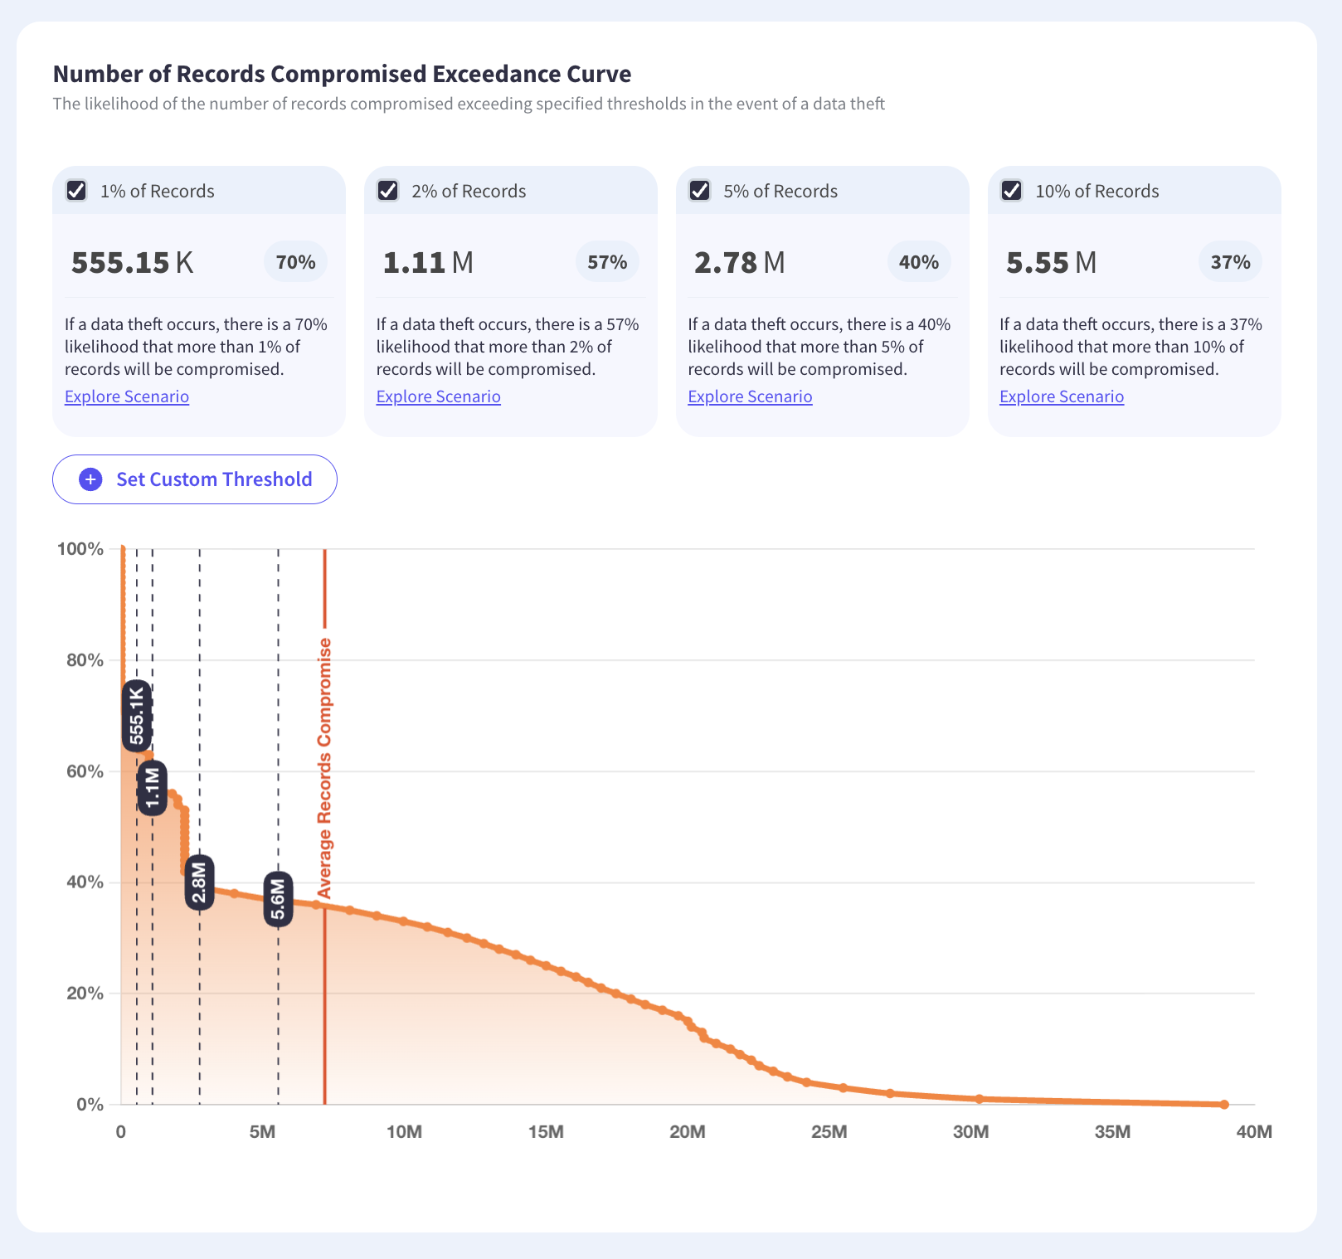Click the 2% of Records card label
Viewport: 1342px width, 1259px height.
(x=469, y=191)
